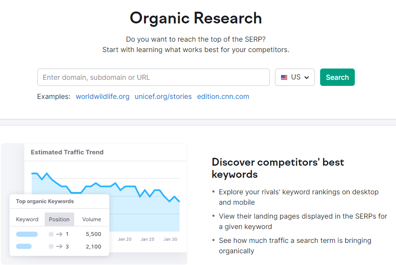Click the Keyword column header

pyautogui.click(x=27, y=219)
